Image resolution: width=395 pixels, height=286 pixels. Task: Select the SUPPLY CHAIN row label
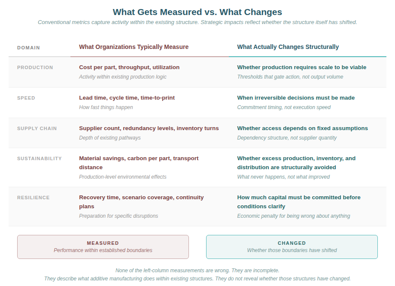(37, 128)
